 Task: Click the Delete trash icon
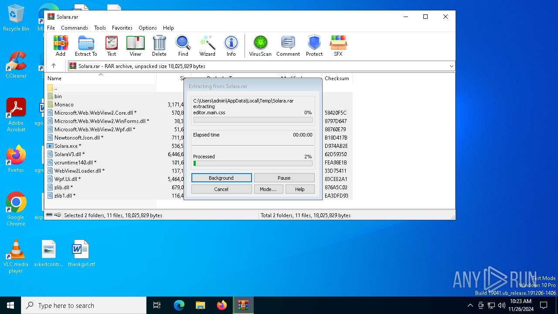click(x=159, y=46)
